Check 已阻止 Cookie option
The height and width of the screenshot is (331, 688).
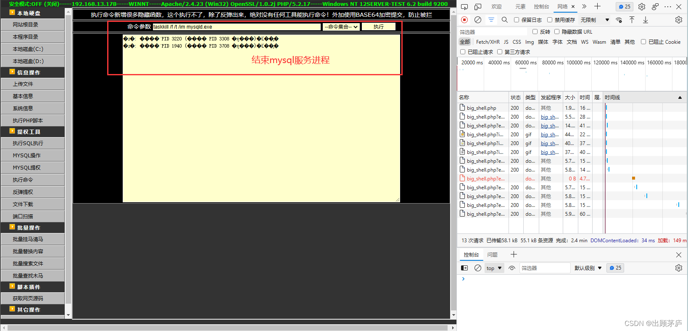pos(643,42)
